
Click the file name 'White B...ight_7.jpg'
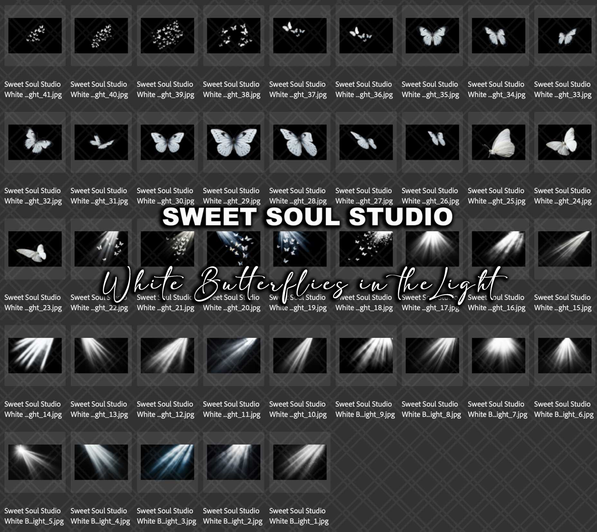[498, 415]
